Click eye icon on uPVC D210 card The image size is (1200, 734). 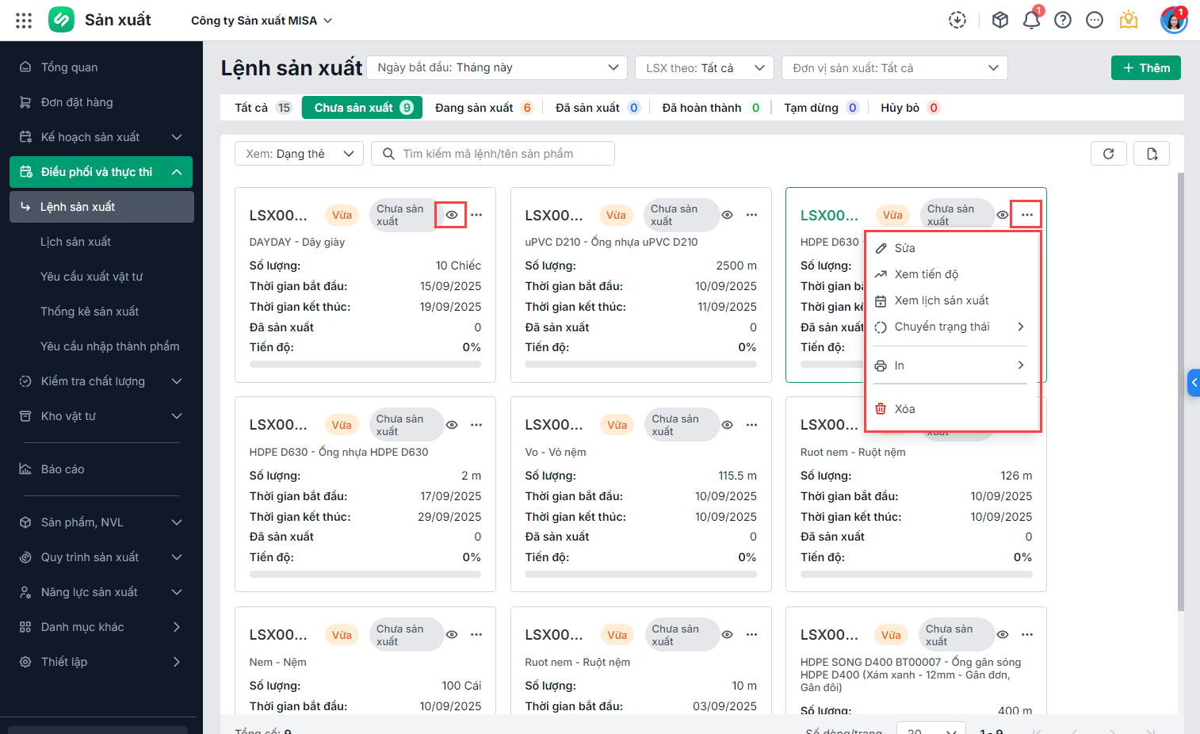tap(727, 215)
